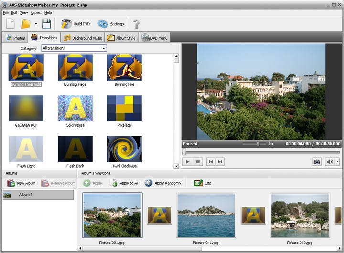
Task: Click the Apply transition button
Action: pos(93,183)
